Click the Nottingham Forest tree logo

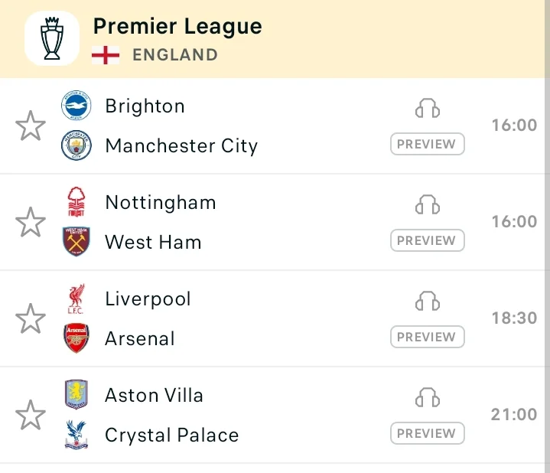point(76,202)
